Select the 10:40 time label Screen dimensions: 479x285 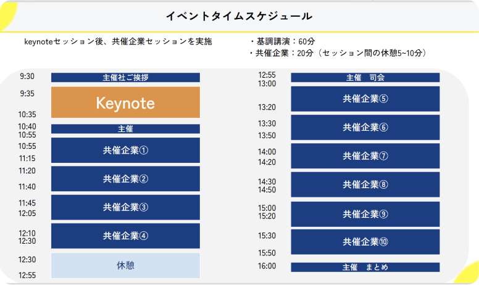pos(27,126)
